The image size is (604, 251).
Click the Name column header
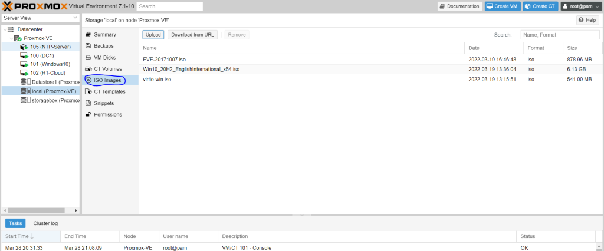pyautogui.click(x=302, y=48)
